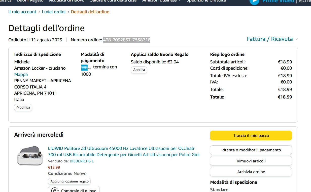This screenshot has height=192, width=311.
Task: Click Arriverà mercoledì heading
Action: (39, 135)
